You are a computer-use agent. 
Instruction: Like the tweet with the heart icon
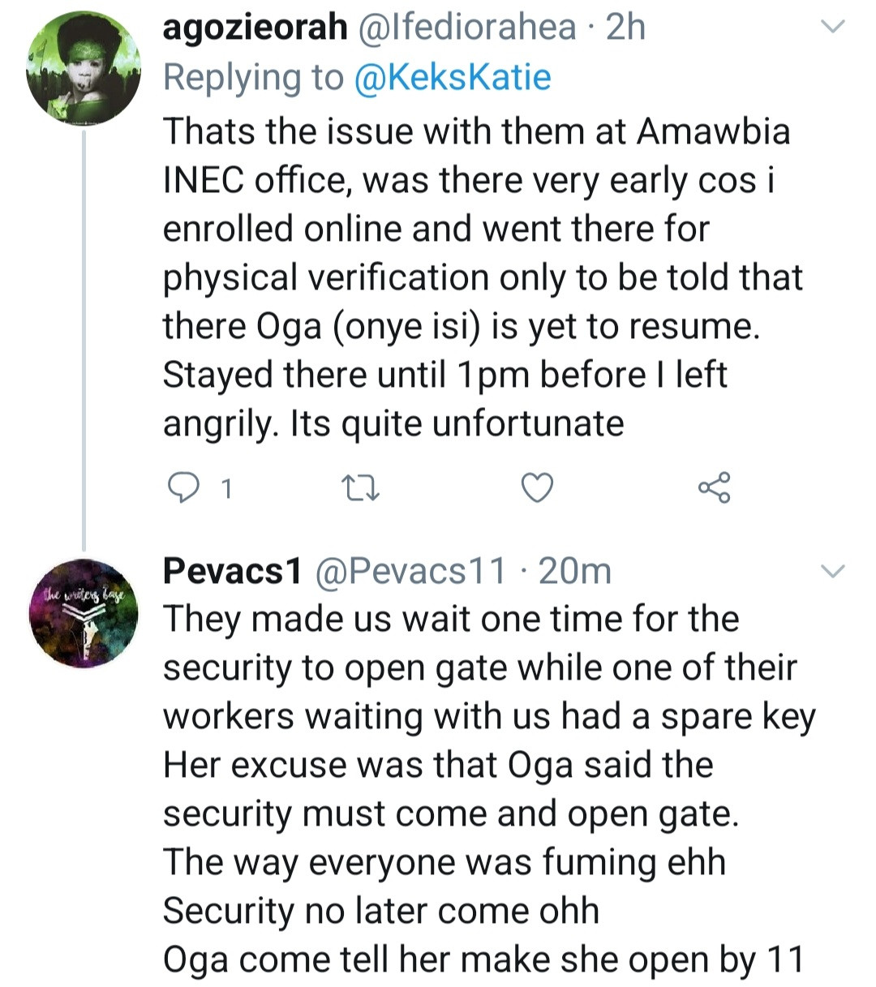tap(536, 487)
